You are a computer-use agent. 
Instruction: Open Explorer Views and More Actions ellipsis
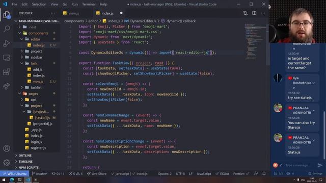click(53, 13)
